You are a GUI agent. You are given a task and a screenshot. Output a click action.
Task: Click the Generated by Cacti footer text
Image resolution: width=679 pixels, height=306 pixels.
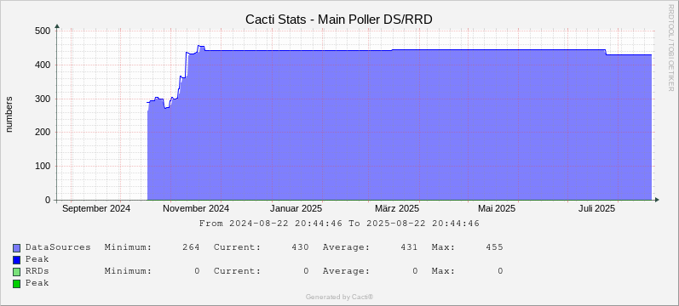point(339,297)
